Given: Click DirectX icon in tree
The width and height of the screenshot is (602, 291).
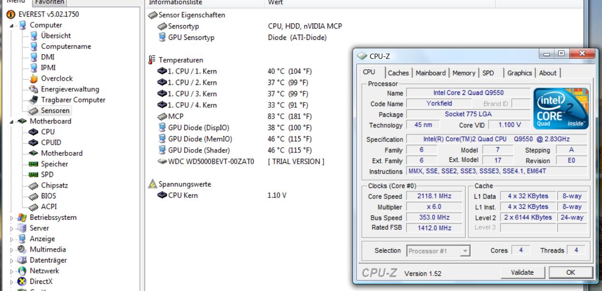Looking at the screenshot, I should tap(22, 282).
